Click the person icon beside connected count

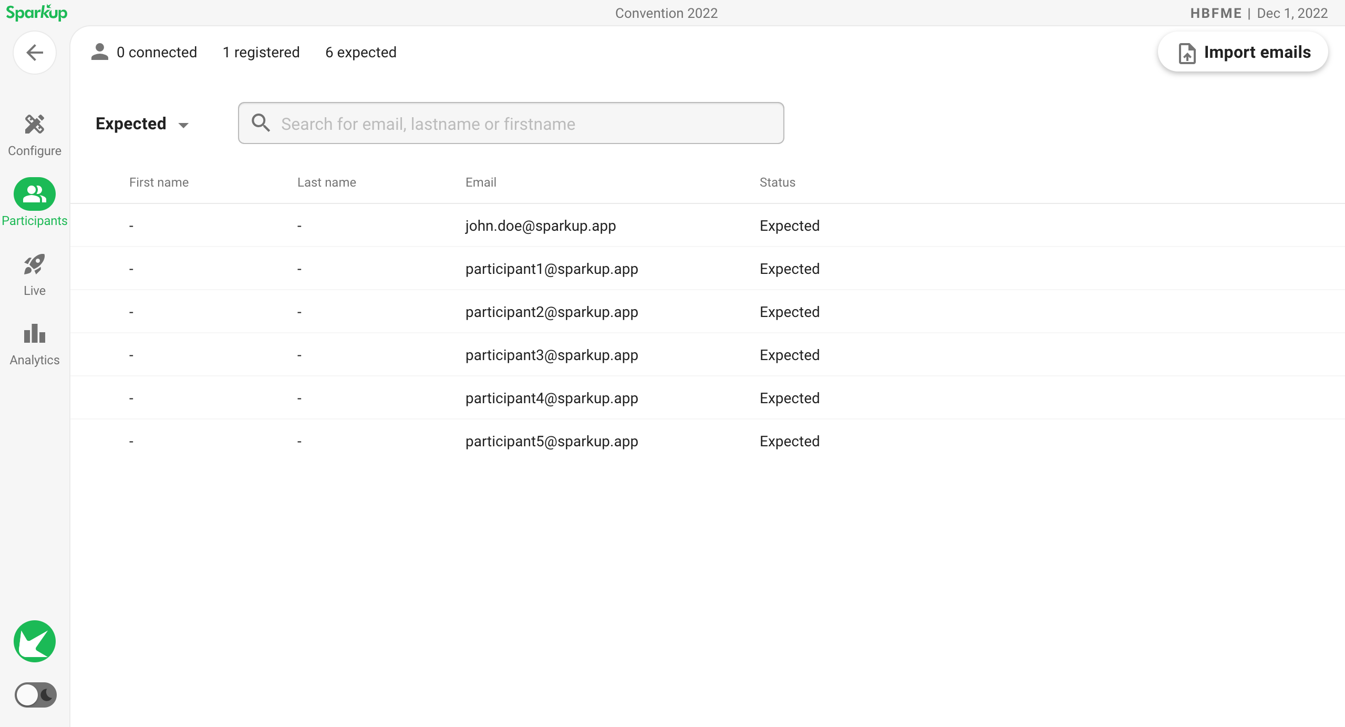pos(99,52)
